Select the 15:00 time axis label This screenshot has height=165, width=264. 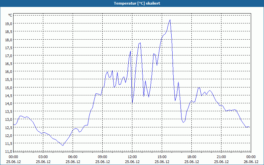162,157
